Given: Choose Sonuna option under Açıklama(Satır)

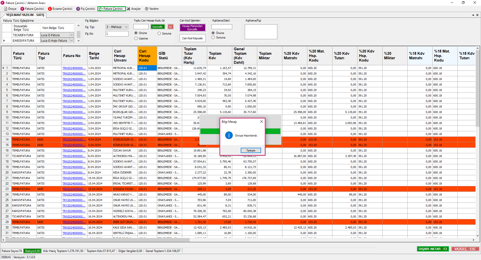Looking at the screenshot, I should click(213, 37).
